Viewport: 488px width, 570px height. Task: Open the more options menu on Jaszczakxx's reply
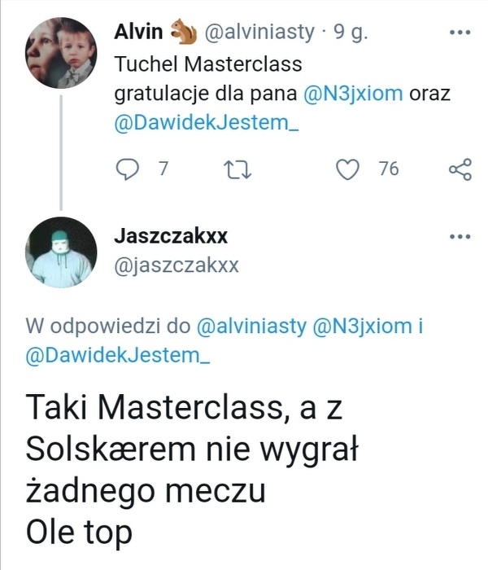(460, 237)
